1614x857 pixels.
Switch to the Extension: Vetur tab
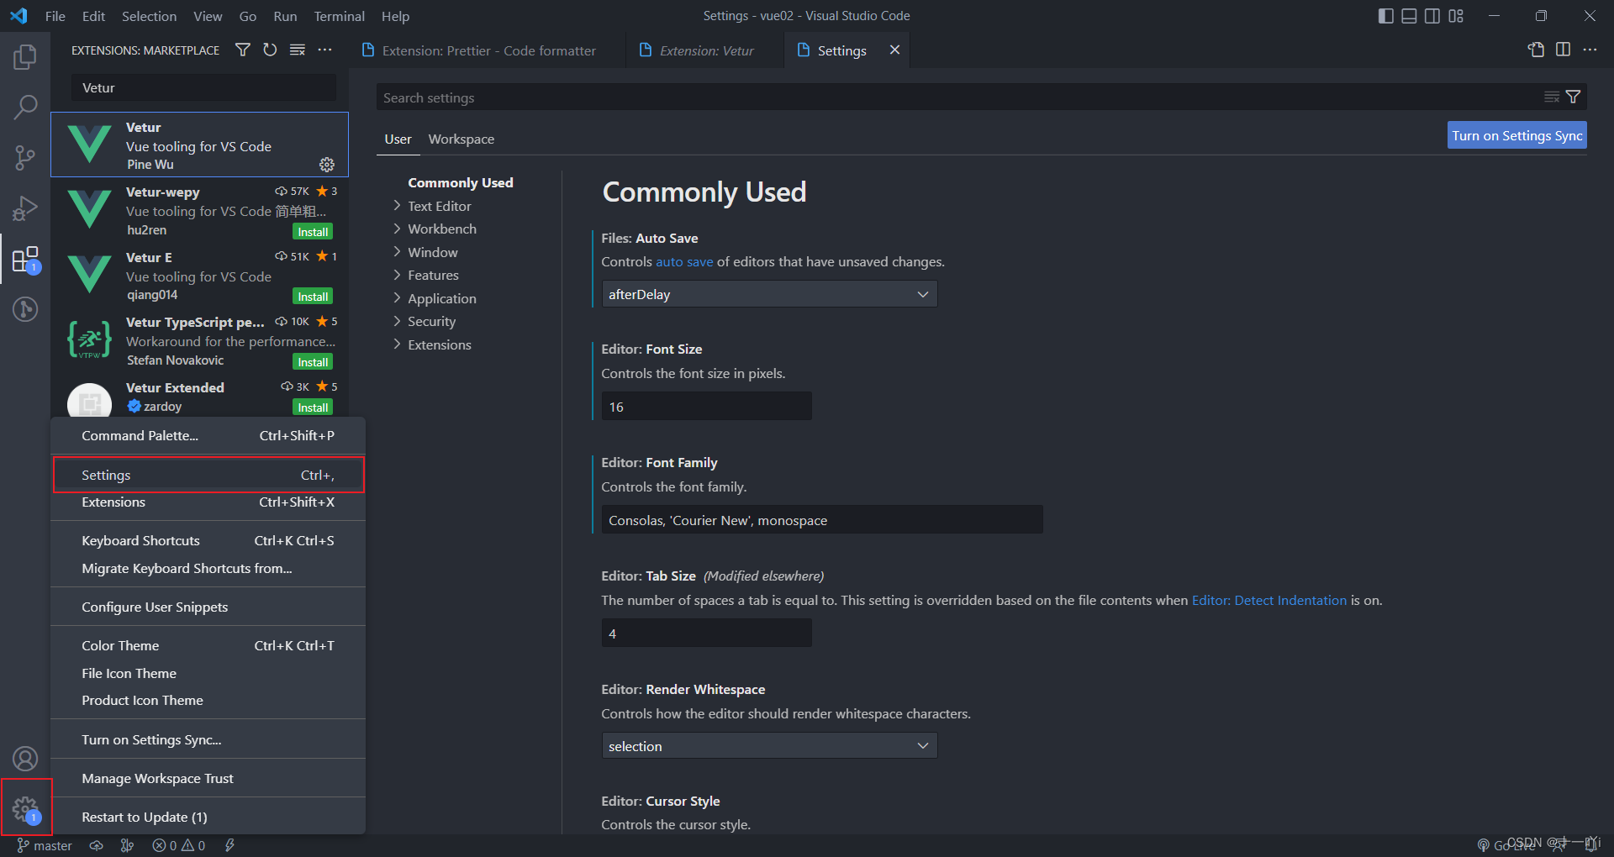point(704,50)
